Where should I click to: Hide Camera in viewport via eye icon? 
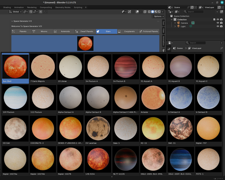pyautogui.click(x=218, y=23)
